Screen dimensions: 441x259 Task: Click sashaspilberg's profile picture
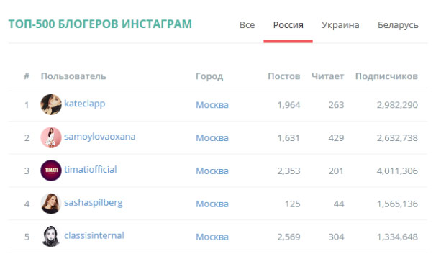[x=51, y=204]
